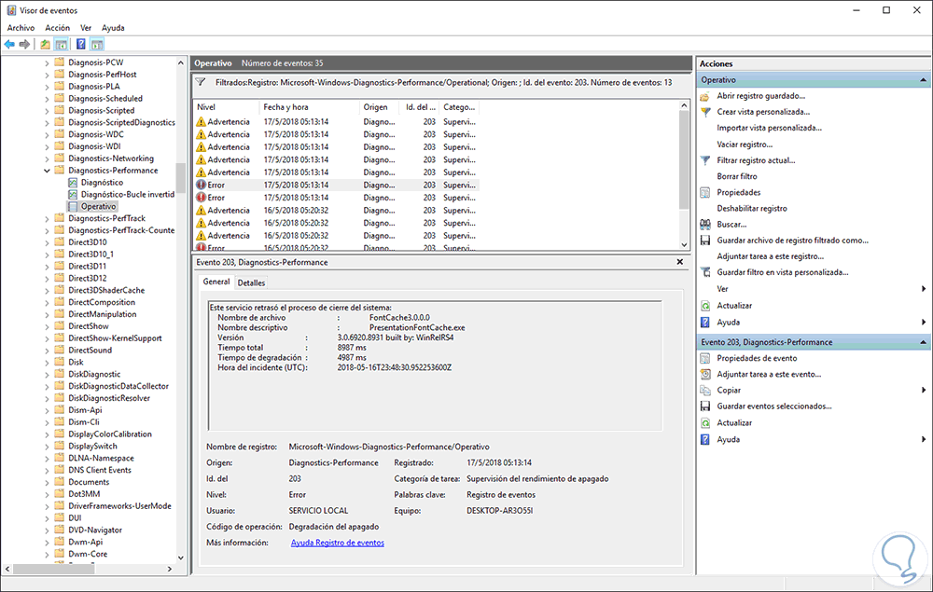933x592 pixels.
Task: Switch to the Detalles tab
Action: tap(251, 282)
